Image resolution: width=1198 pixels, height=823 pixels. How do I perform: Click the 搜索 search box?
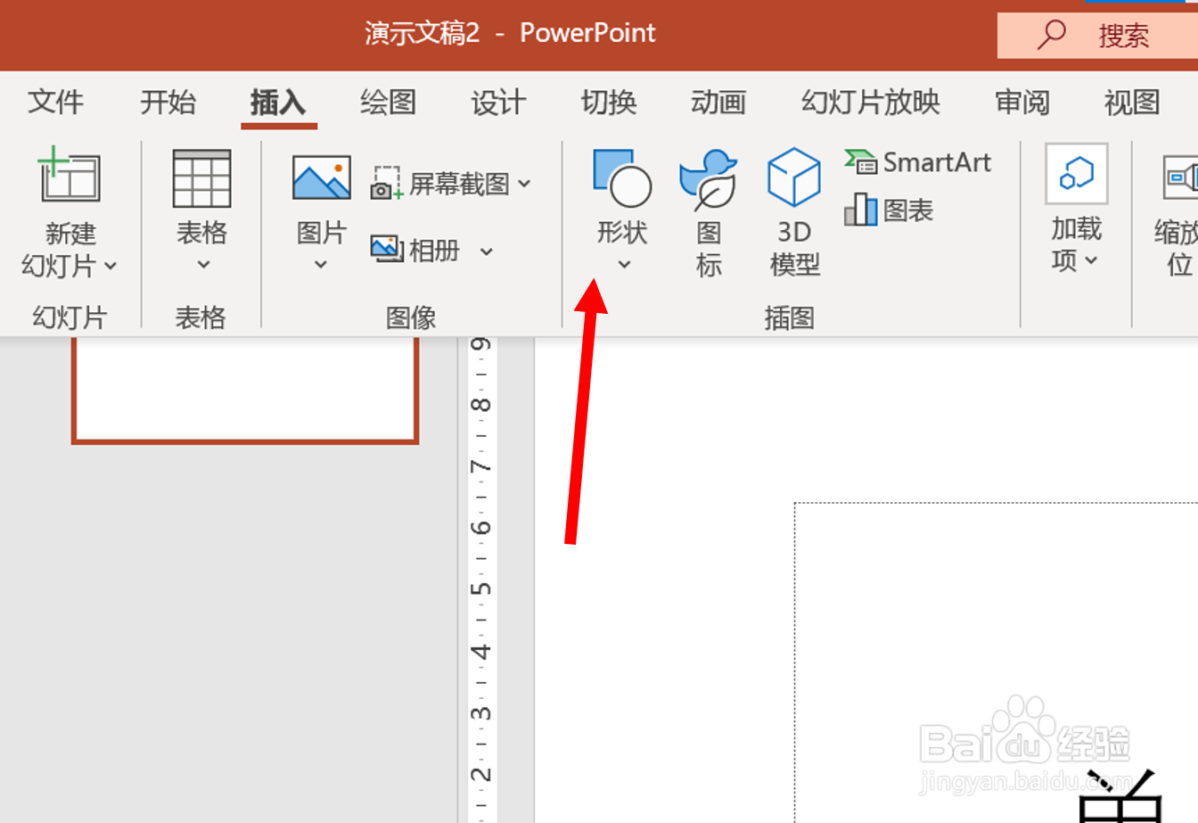coord(1097,36)
